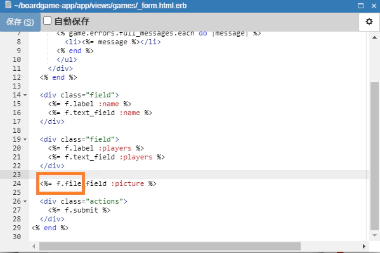380x253 pixels.
Task: Click the horizontal scrollbar left arrow
Action: click(34, 246)
